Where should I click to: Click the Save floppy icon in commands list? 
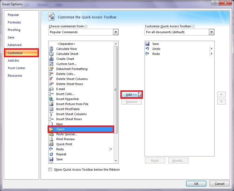pyautogui.click(x=51, y=159)
